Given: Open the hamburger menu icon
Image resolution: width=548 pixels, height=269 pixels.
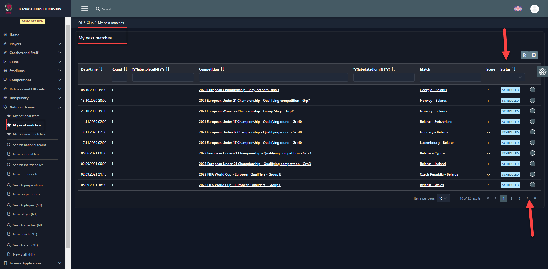Looking at the screenshot, I should 84,9.
